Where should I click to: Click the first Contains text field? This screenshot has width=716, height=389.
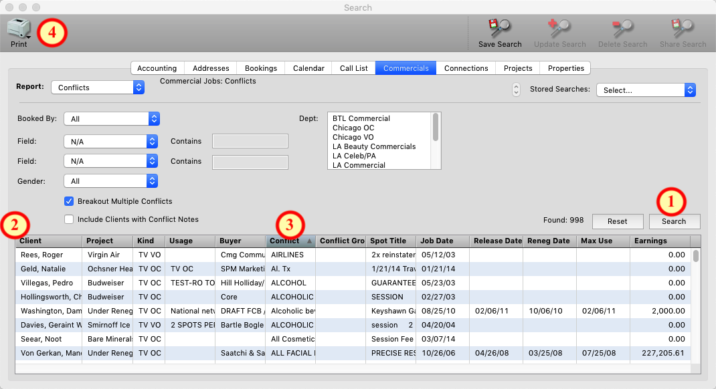click(x=250, y=142)
